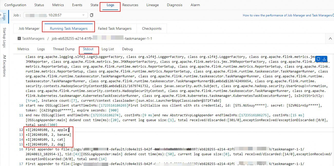
Task: Click the log line '+I[20240109, 1, cat]'
Action: pos(45,140)
